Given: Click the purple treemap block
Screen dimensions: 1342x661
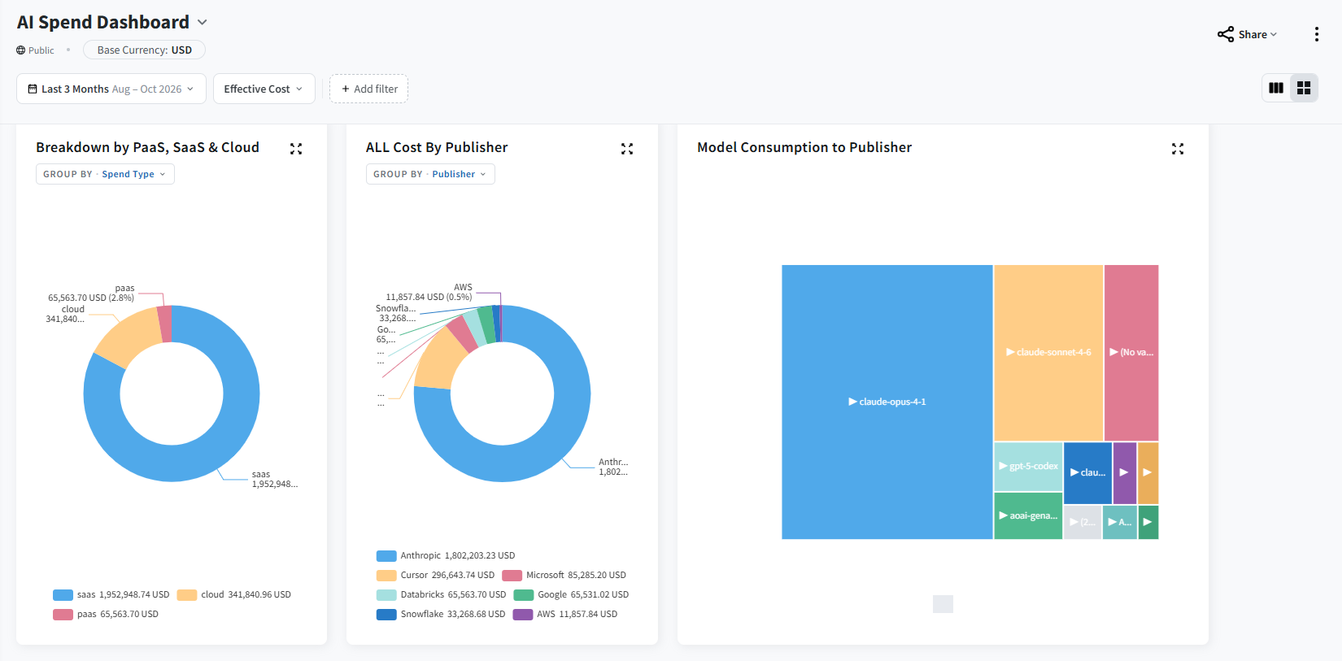Looking at the screenshot, I should (x=1124, y=472).
